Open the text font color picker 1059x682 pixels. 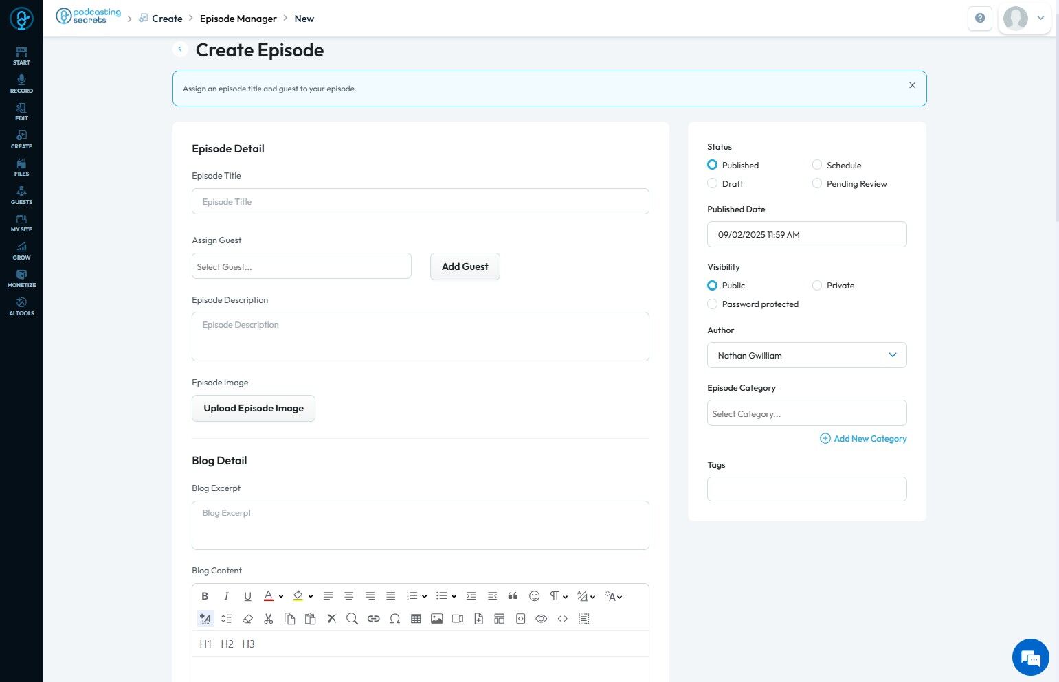(x=269, y=596)
